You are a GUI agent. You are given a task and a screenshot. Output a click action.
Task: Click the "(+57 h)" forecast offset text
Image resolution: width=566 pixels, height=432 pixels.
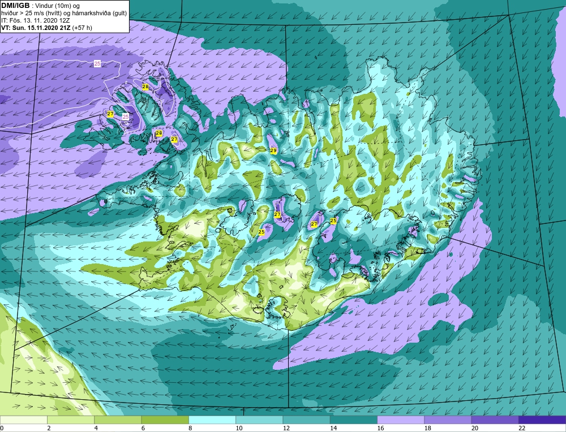[x=82, y=27]
